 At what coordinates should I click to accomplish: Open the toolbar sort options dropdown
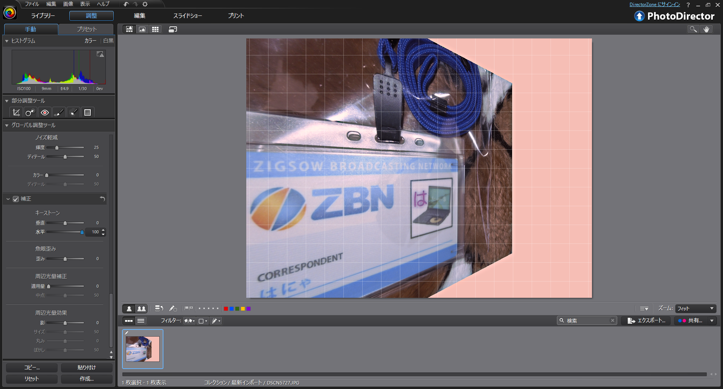pyautogui.click(x=644, y=309)
